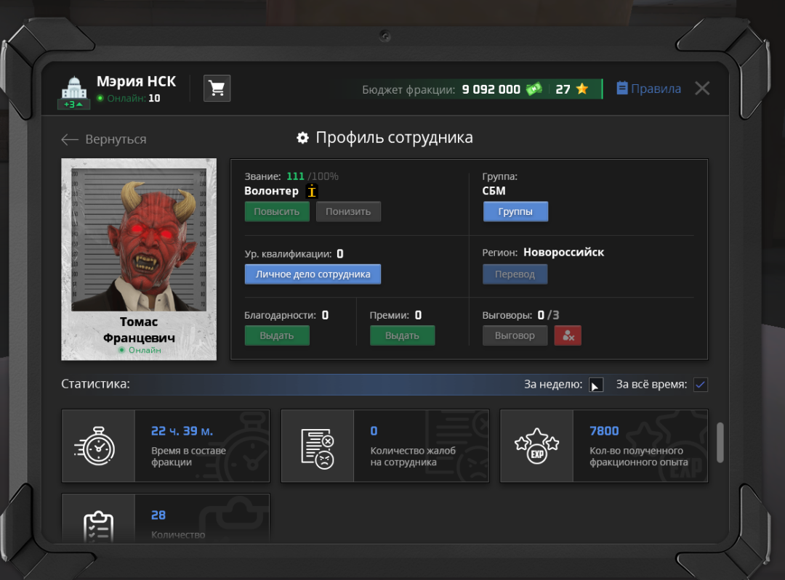Image resolution: width=785 pixels, height=580 pixels.
Task: Open Личное дело сотрудника
Action: [313, 274]
